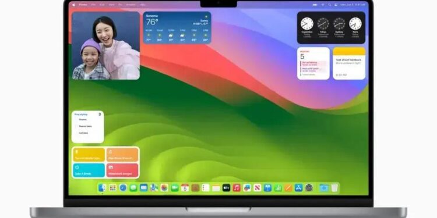Open the Finder menu in menu bar
The image size is (437, 218).
coord(83,5)
